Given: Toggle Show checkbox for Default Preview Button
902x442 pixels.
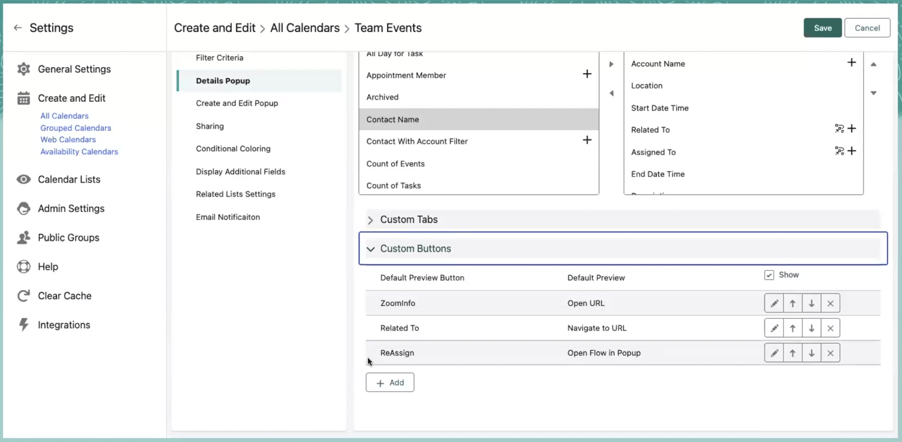Looking at the screenshot, I should coord(769,275).
